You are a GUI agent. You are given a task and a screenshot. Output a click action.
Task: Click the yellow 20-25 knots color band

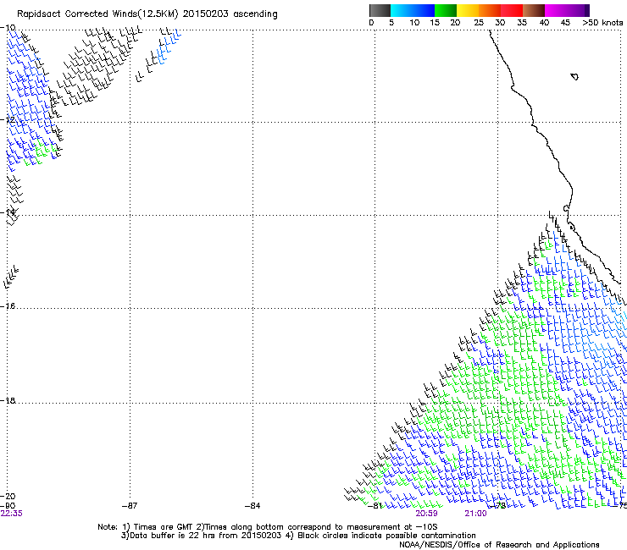[468, 10]
